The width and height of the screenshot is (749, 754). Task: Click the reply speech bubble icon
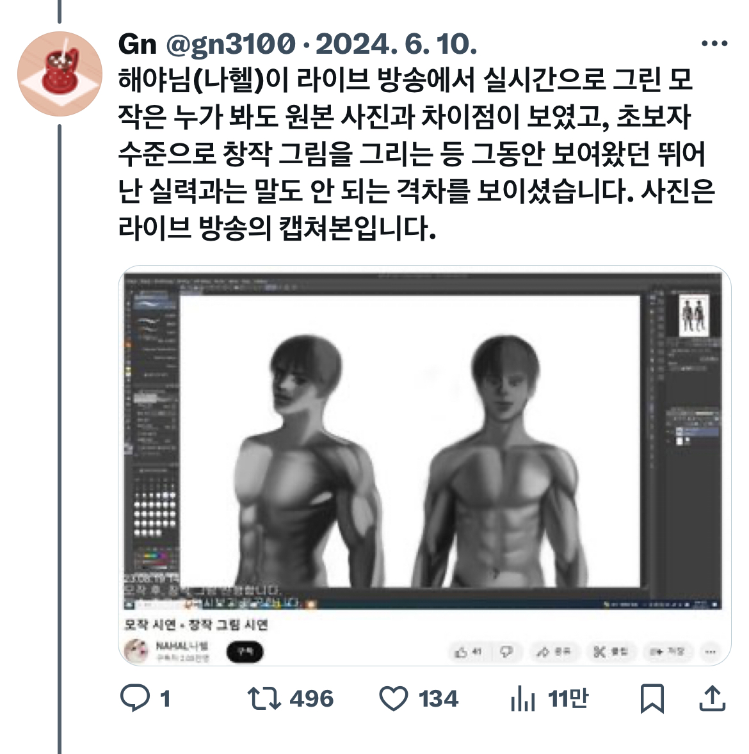coord(135,698)
